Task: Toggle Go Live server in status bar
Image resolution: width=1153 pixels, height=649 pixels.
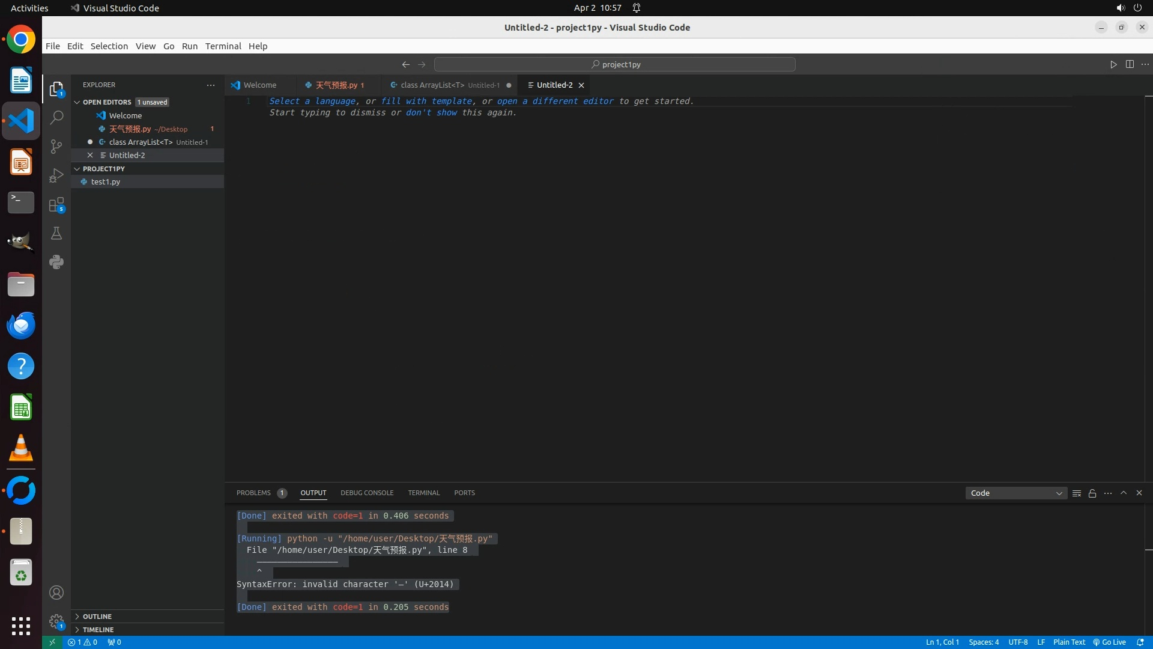Action: (x=1110, y=642)
